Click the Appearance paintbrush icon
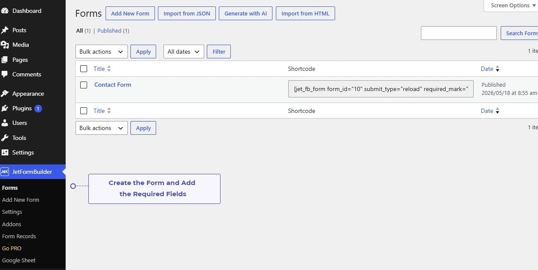 (5, 94)
